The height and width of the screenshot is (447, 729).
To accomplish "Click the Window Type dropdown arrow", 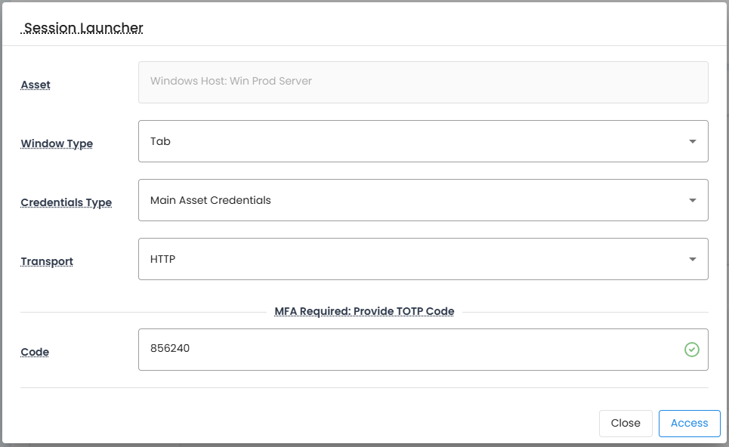I will (692, 141).
